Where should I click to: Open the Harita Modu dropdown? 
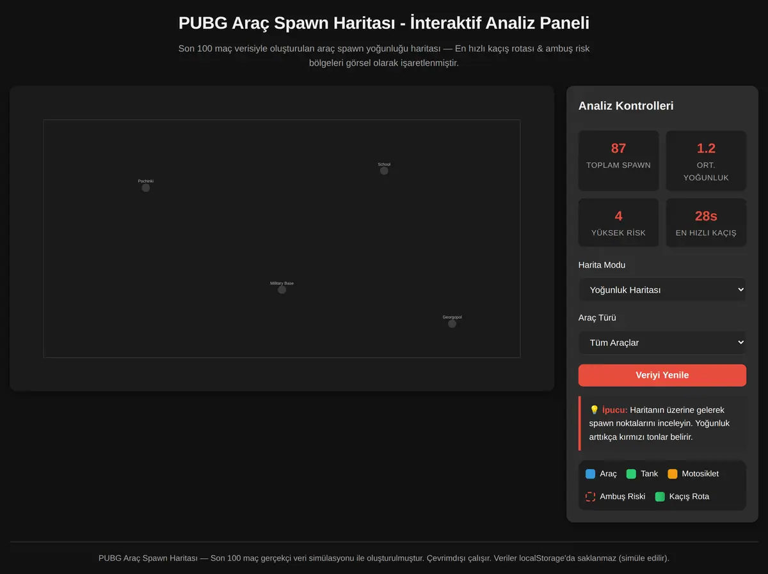tap(662, 290)
